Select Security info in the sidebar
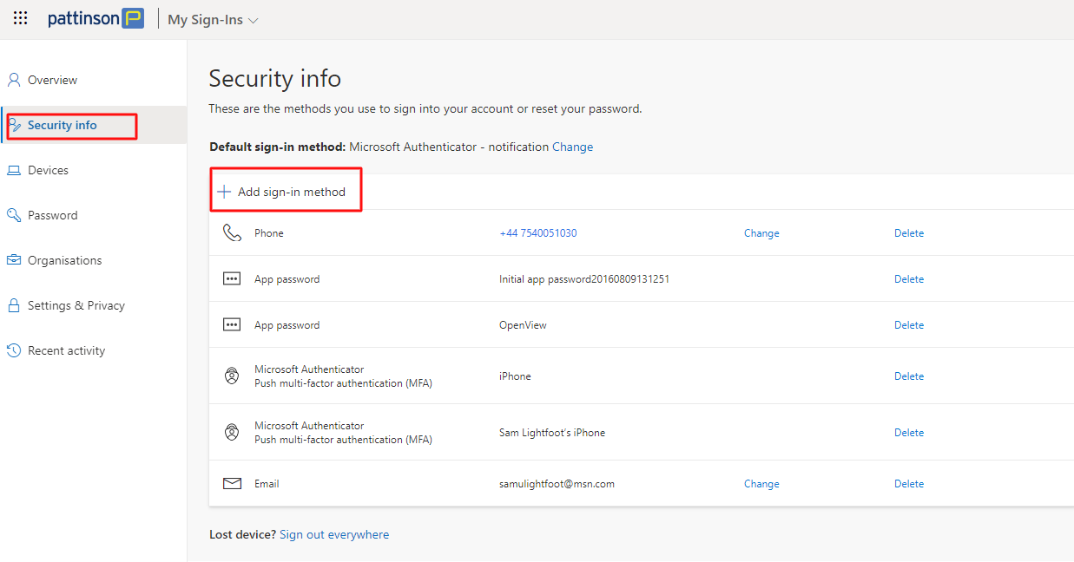 [x=63, y=125]
